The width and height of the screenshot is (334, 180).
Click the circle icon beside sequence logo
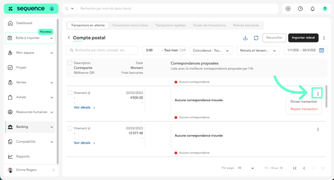coord(51,9)
